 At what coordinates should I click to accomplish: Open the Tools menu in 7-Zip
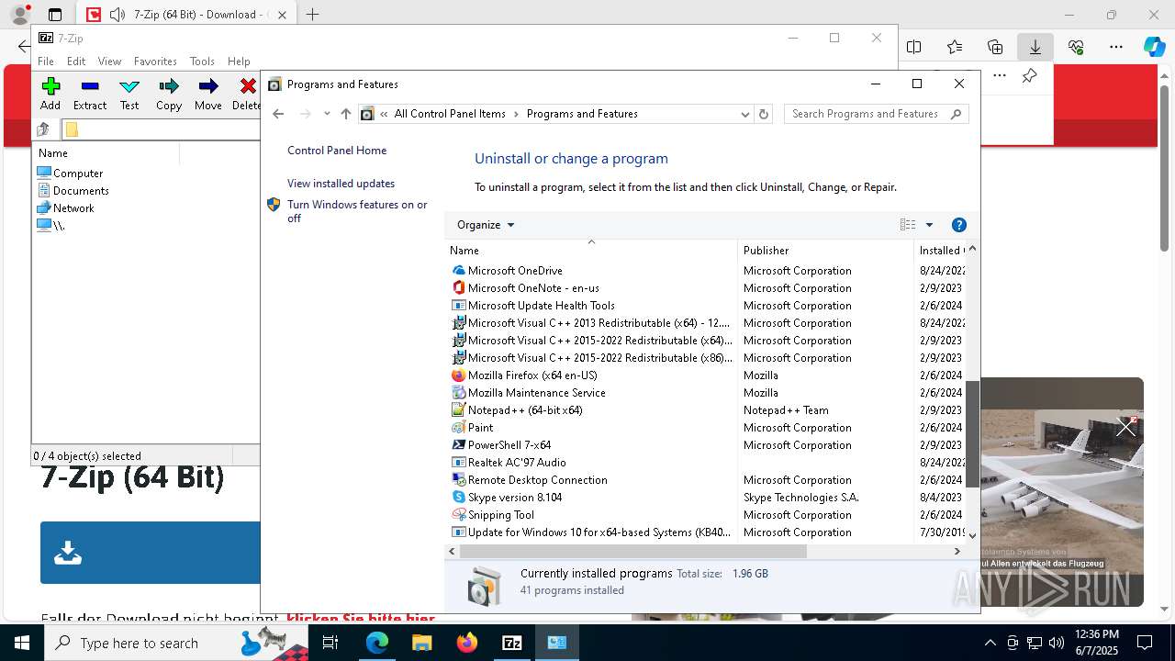(x=202, y=61)
